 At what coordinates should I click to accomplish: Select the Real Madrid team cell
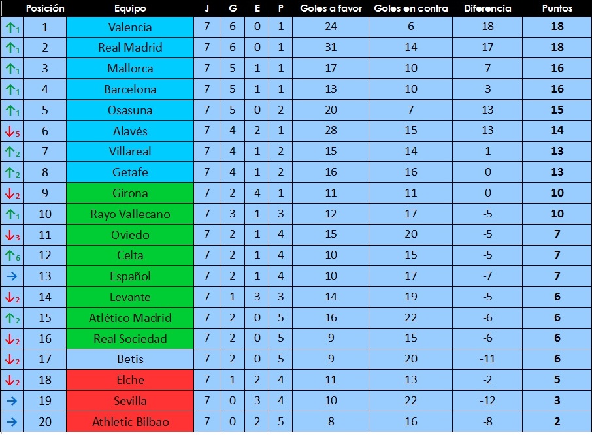(x=130, y=48)
